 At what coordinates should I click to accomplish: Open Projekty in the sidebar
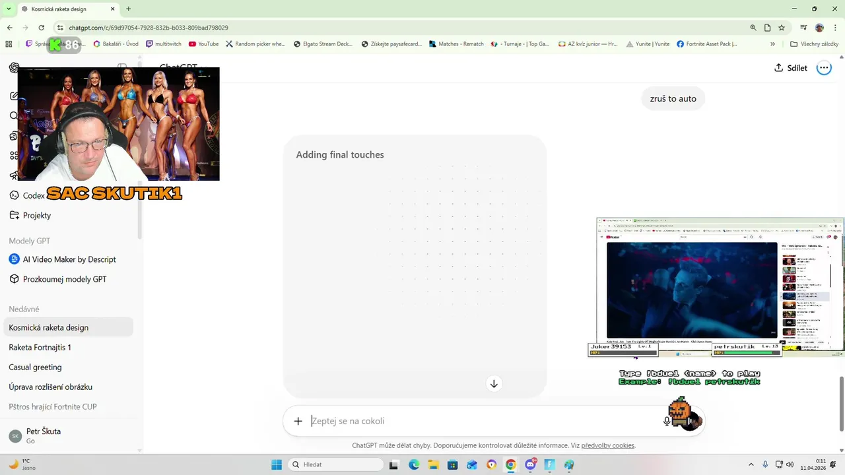(37, 215)
